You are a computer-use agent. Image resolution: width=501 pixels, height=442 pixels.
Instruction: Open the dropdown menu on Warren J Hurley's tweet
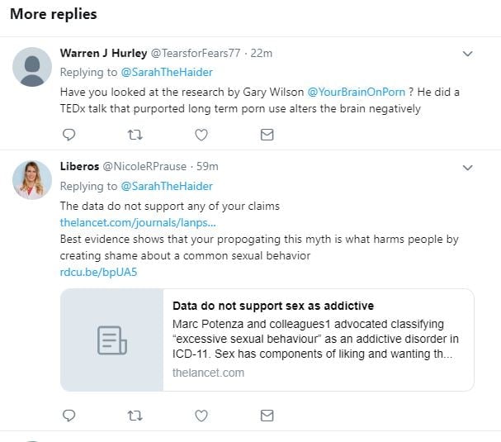tap(467, 54)
